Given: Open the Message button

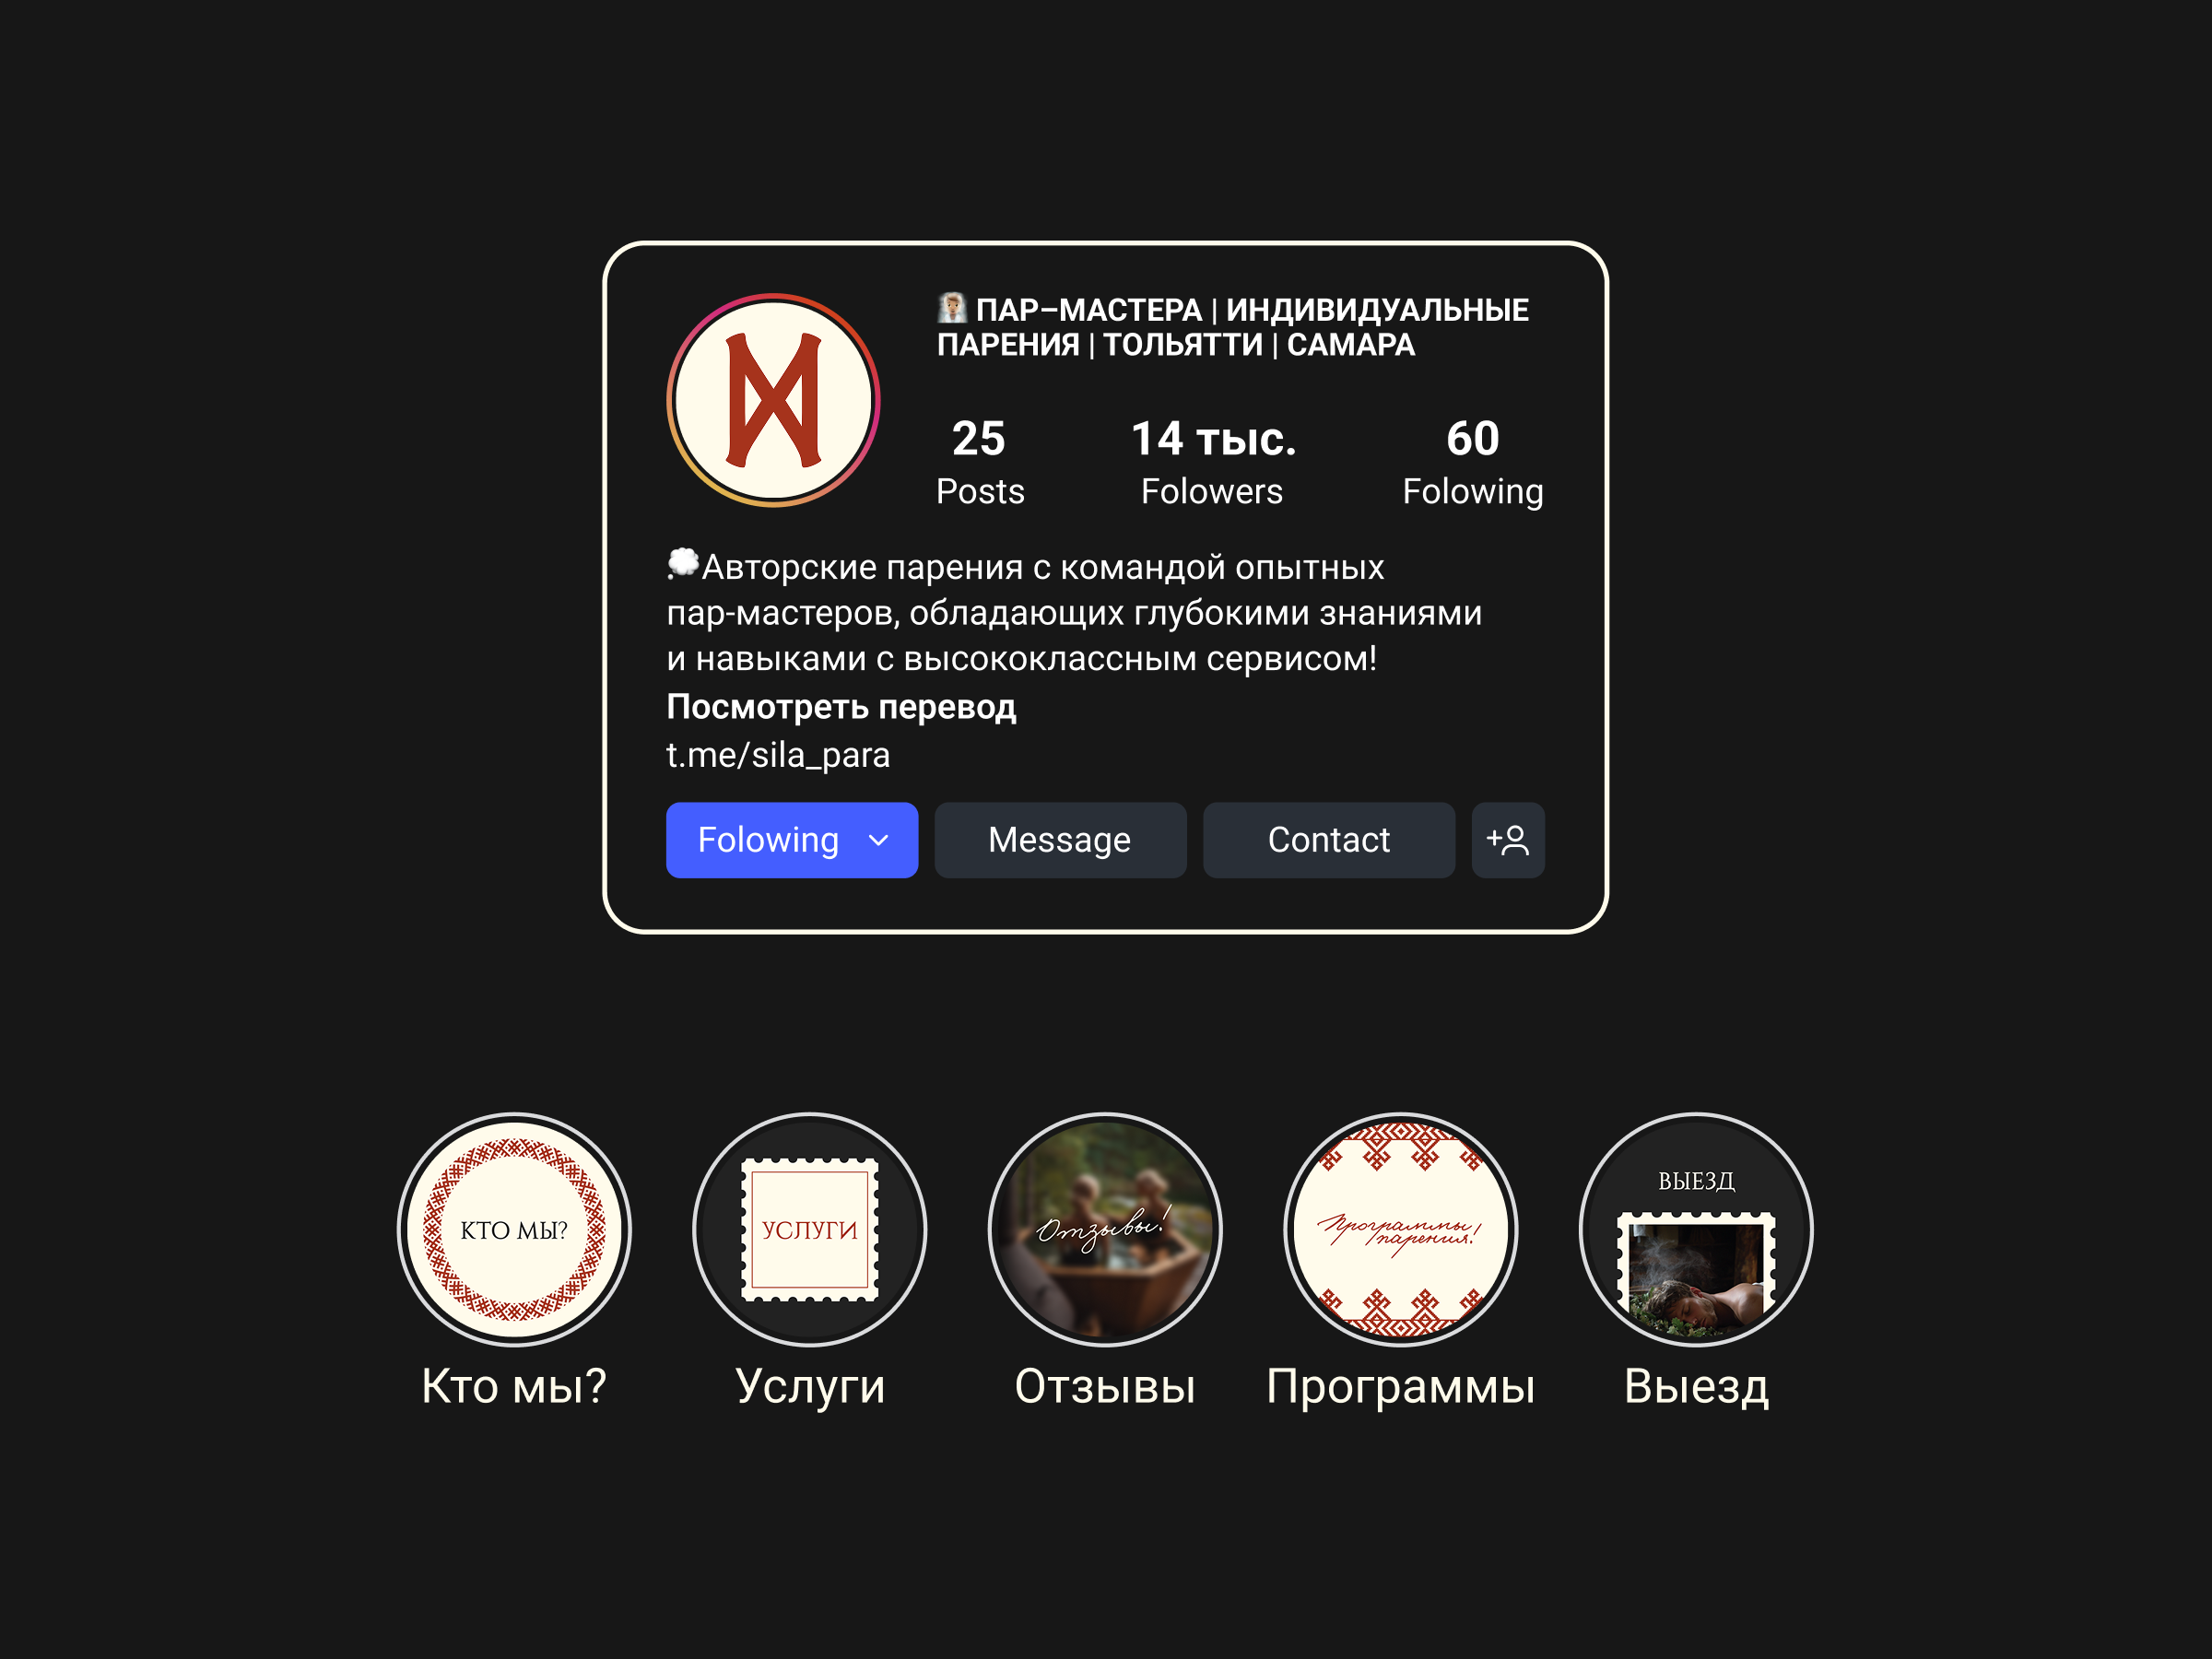Looking at the screenshot, I should [x=1060, y=840].
